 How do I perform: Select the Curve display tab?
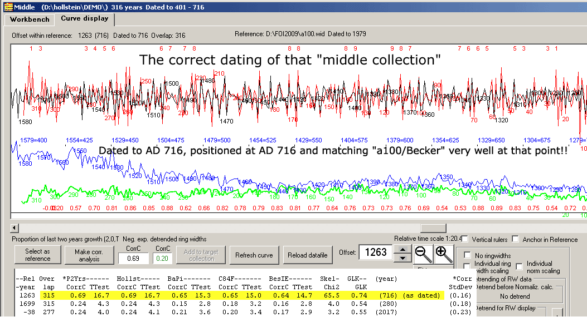point(85,18)
